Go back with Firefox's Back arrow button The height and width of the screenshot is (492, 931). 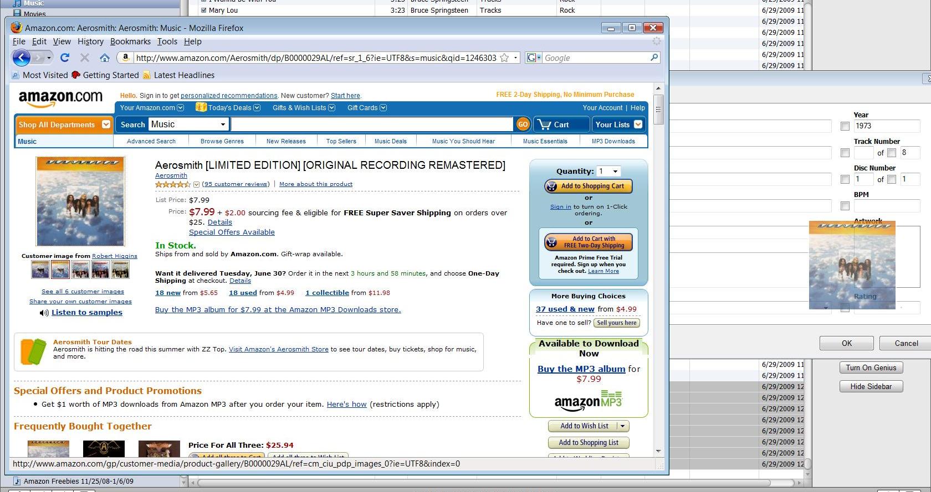click(x=21, y=58)
